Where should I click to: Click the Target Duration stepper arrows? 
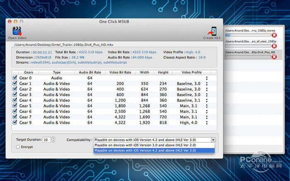53,140
